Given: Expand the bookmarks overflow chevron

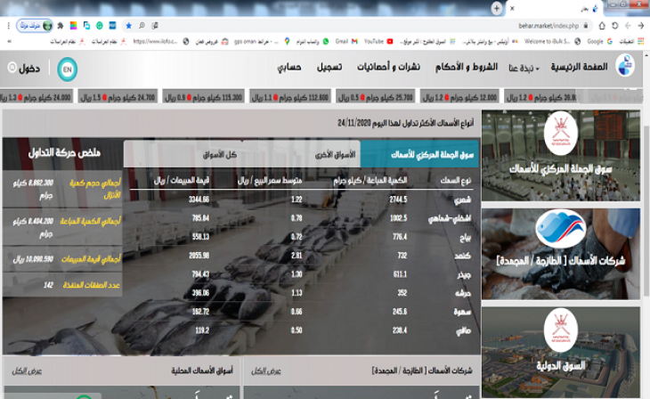Looking at the screenshot, I should 8,41.
